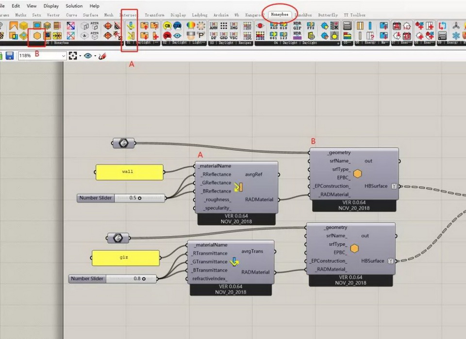This screenshot has width=466, height=339.
Task: Click the red sketch brush canvas icon
Action: 102,56
